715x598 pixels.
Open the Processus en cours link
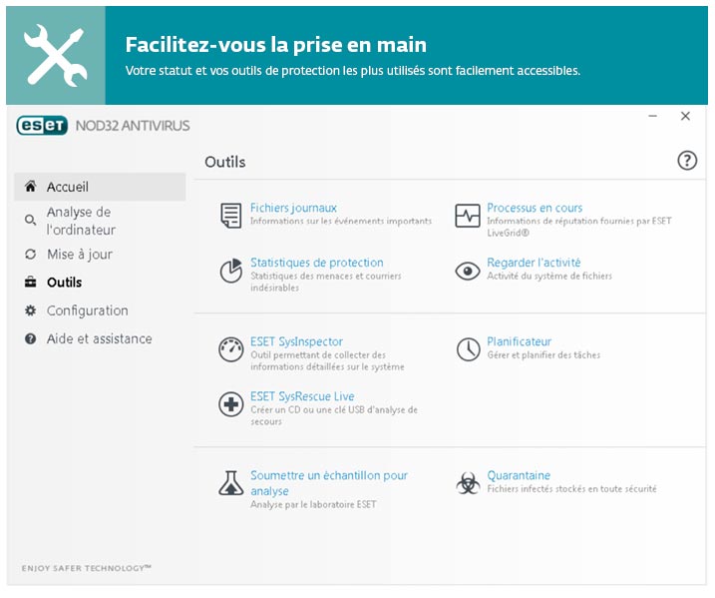tap(535, 208)
